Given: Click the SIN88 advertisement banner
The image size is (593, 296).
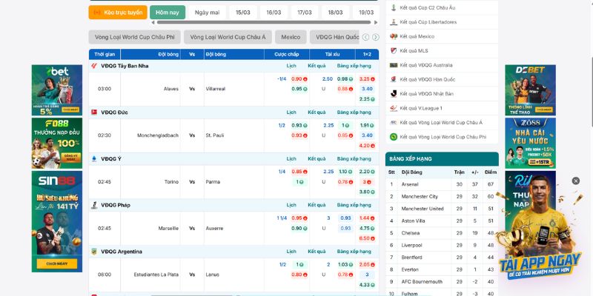Looking at the screenshot, I should click(56, 222).
